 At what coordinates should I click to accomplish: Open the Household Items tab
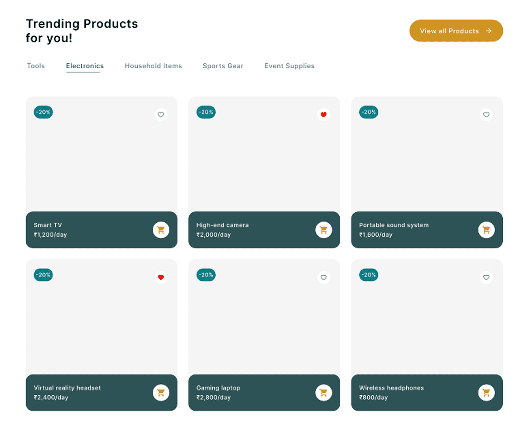tap(153, 66)
